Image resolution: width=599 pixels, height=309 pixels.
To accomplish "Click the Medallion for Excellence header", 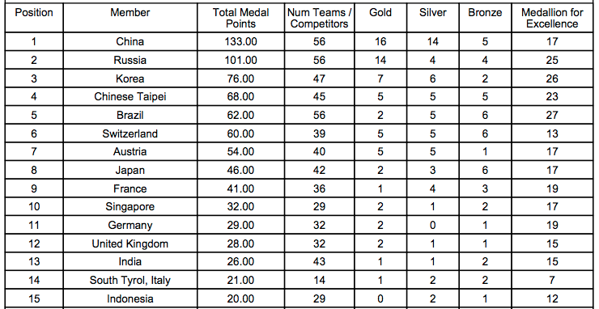I will (x=552, y=18).
